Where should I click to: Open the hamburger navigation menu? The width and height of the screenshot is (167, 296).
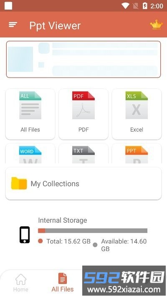click(x=13, y=25)
